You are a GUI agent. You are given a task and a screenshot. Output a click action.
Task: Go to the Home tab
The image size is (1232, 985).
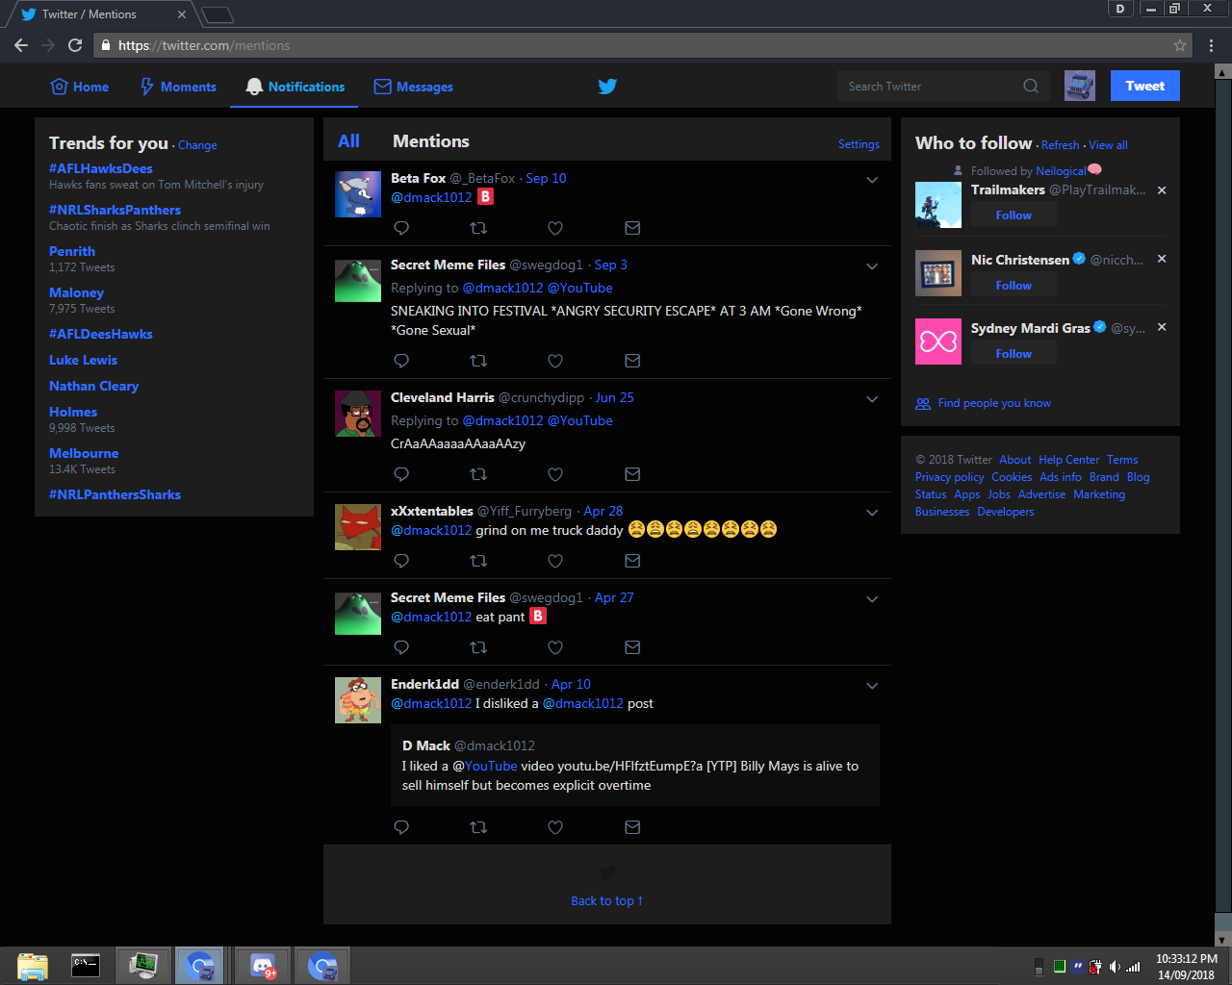80,87
